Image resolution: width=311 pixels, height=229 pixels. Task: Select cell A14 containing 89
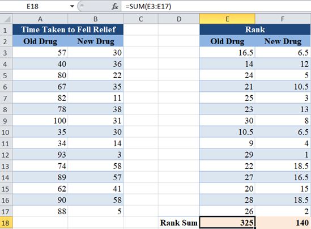coord(40,177)
